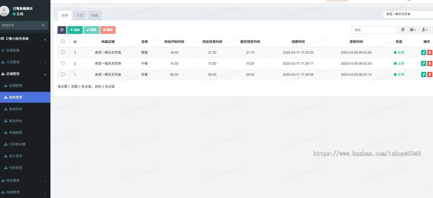Edit the 午餐 row with pencil icon
This screenshot has width=433, height=198.
pos(423,64)
